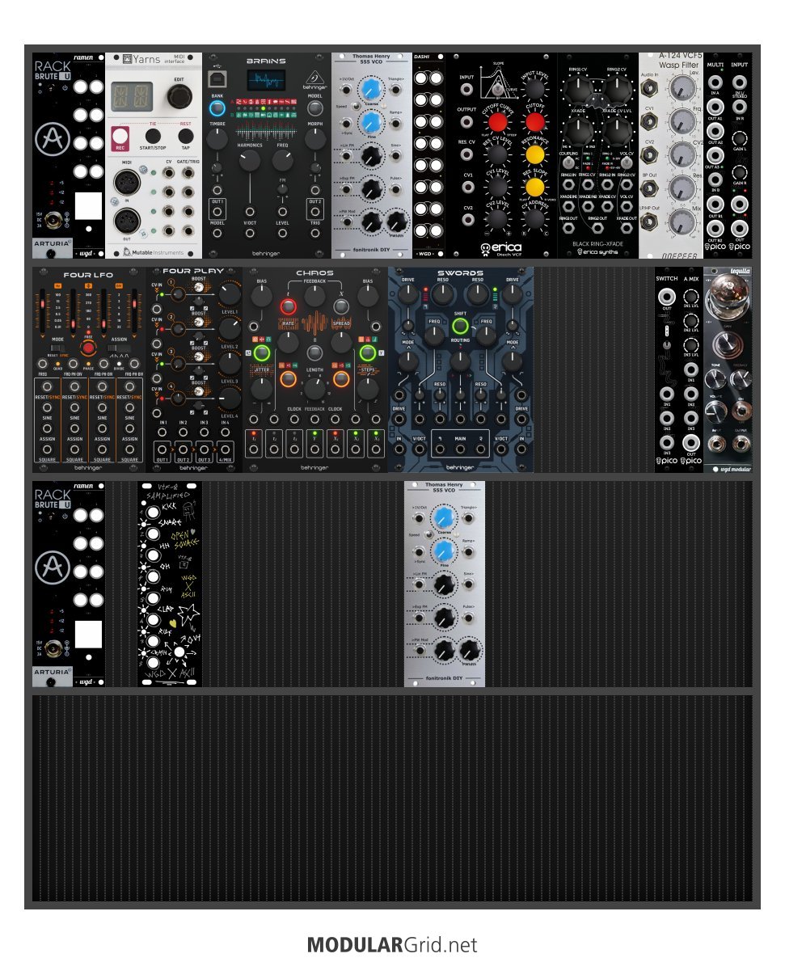Viewport: 785px width, 962px height.
Task: Tap the TAP button on Yarns
Action: click(185, 136)
